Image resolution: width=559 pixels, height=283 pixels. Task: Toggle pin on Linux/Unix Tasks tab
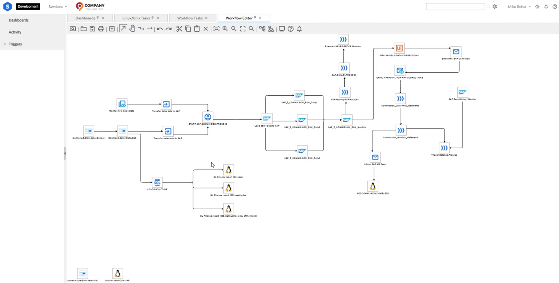(152, 18)
